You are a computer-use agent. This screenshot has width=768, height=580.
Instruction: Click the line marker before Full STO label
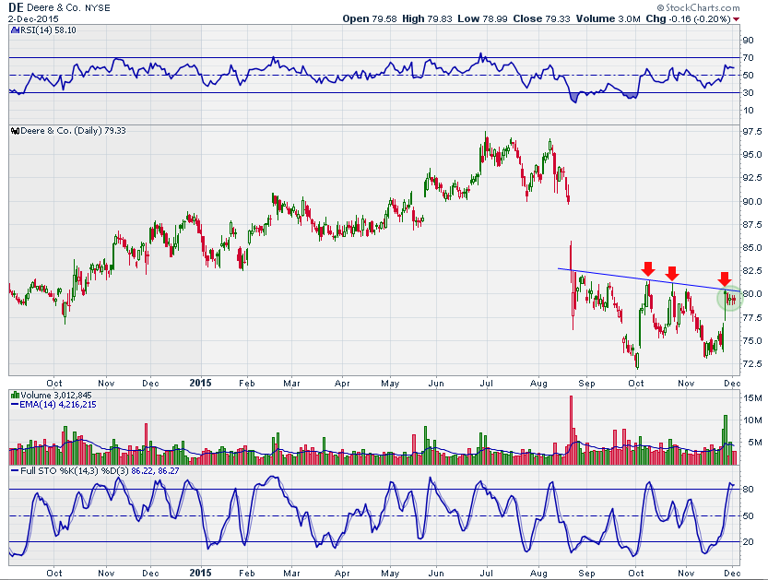tap(15, 471)
